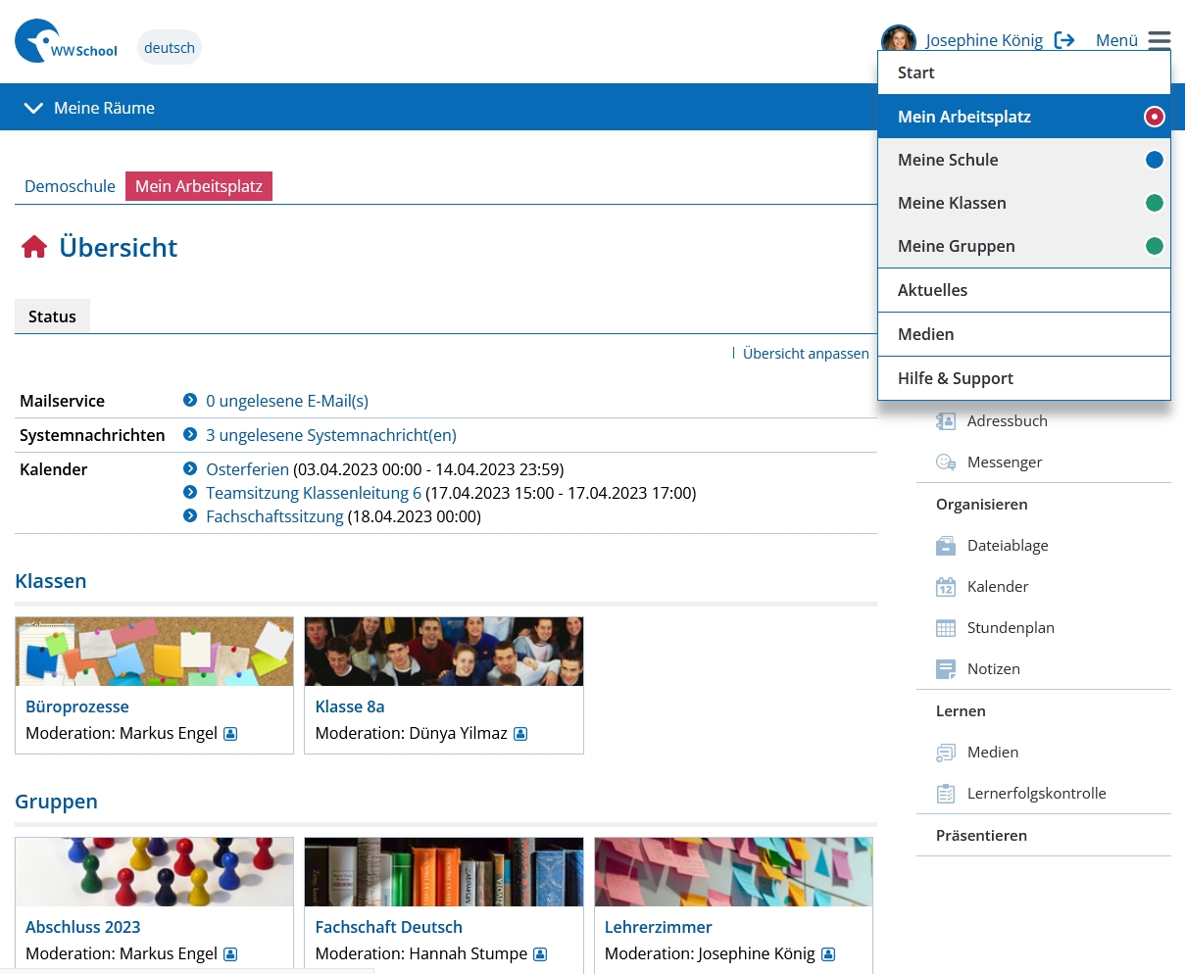Open the Stundenplan grid icon

click(946, 628)
